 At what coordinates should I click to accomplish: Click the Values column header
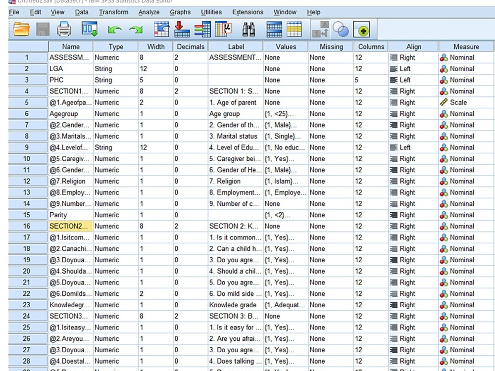click(x=286, y=46)
